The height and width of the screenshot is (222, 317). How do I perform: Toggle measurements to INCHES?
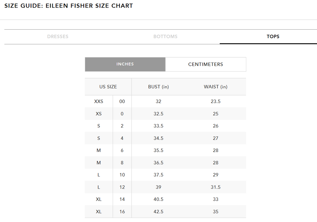tap(125, 64)
